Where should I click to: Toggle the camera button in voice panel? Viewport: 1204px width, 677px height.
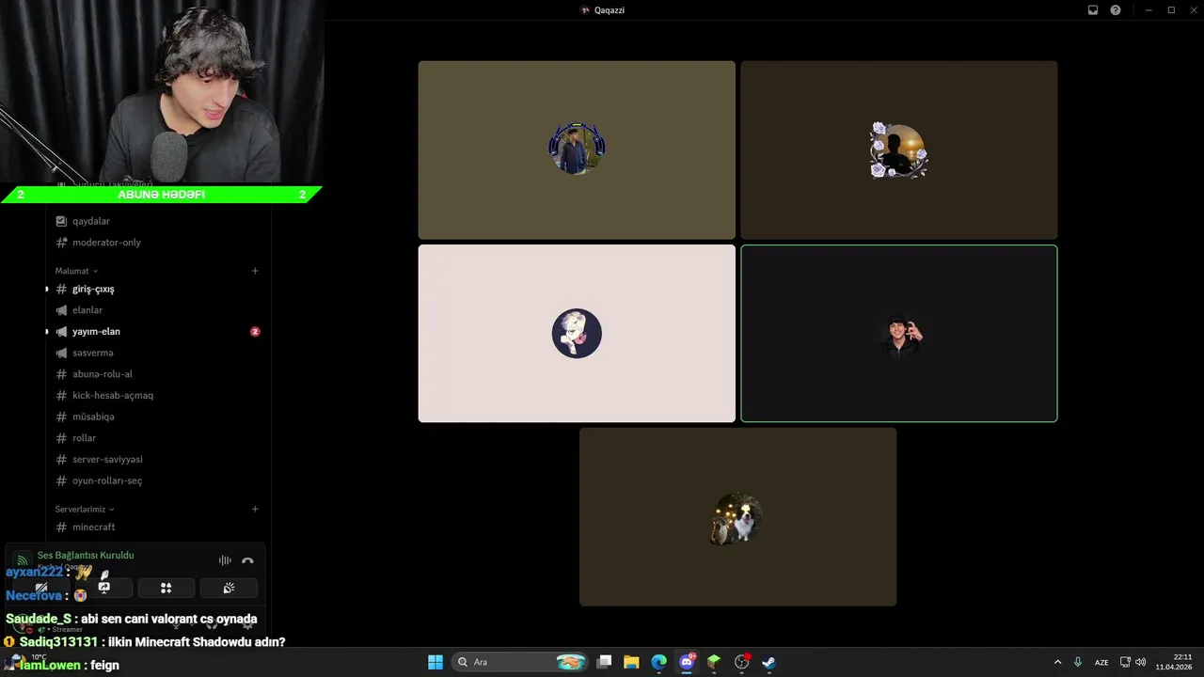[41, 588]
